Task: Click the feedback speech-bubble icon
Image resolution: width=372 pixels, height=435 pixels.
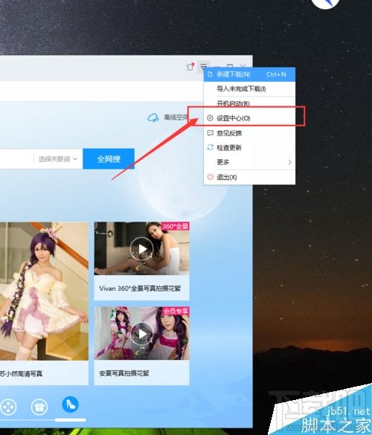Action: pyautogui.click(x=210, y=133)
